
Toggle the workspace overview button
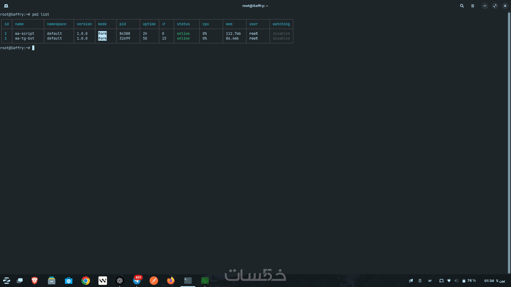[20, 281]
